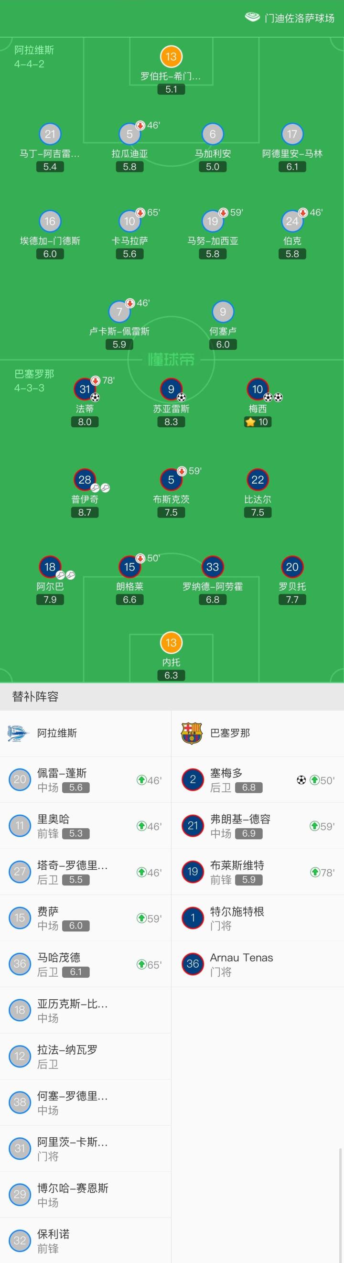Open Alavés goalkeeper number 13 badge

click(171, 57)
